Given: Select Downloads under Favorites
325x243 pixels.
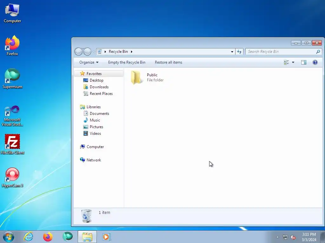Looking at the screenshot, I should [99, 87].
